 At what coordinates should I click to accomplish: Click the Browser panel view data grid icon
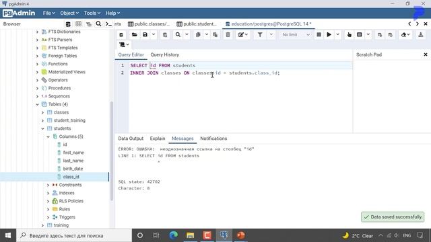(78, 24)
